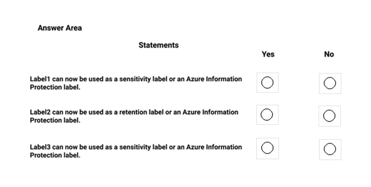This screenshot has width=371, height=187.
Task: Mark Yes for the Label3 statement
Action: [x=268, y=148]
